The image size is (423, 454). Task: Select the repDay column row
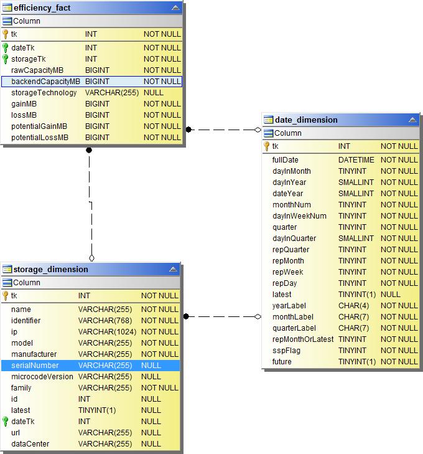[x=341, y=283]
